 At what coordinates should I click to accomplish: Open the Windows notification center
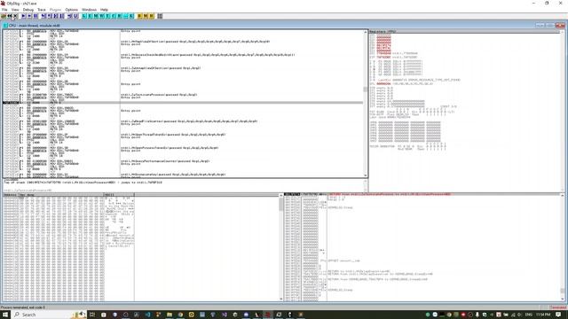coord(558,315)
